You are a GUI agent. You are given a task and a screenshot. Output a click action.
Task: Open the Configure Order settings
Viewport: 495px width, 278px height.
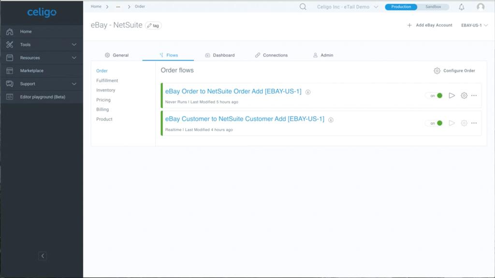(x=454, y=70)
